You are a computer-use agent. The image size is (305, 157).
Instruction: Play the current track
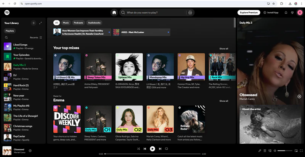tap(152, 149)
